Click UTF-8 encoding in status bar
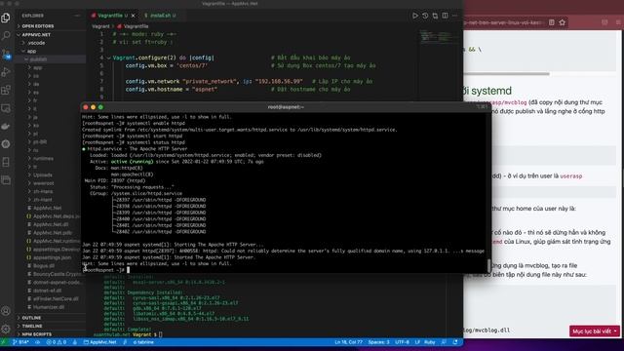The height and width of the screenshot is (351, 624). [403, 342]
